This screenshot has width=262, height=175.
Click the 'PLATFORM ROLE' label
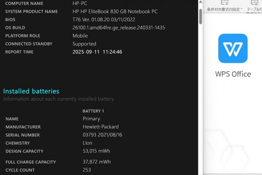pyautogui.click(x=23, y=36)
